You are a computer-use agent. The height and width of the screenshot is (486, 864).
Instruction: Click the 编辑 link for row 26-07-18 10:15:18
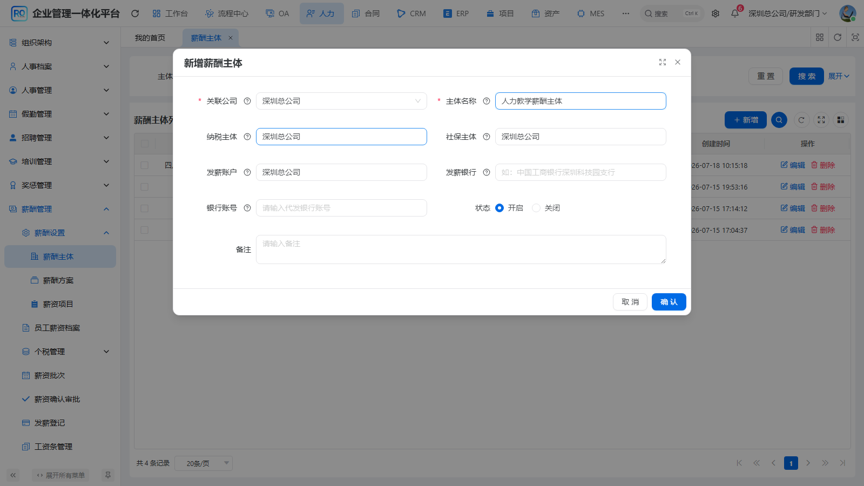(x=793, y=165)
